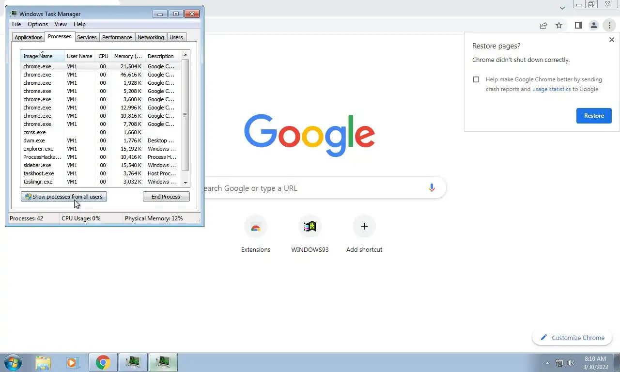This screenshot has height=372, width=620.
Task: Switch to the Services tab
Action: pyautogui.click(x=87, y=37)
